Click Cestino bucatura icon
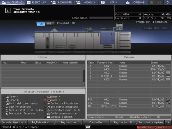The image size is (172, 129). point(7,107)
